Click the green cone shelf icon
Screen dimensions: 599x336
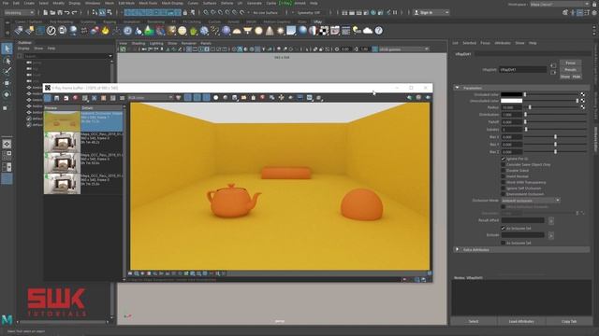tap(149, 31)
